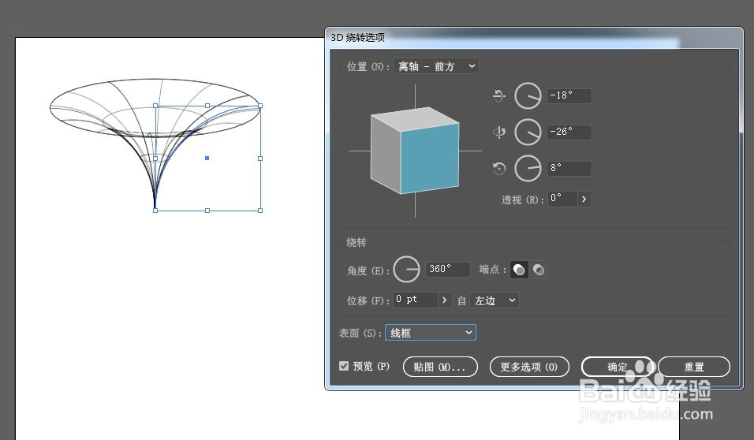Click the 360° angle input field
The width and height of the screenshot is (754, 440).
pos(448,269)
